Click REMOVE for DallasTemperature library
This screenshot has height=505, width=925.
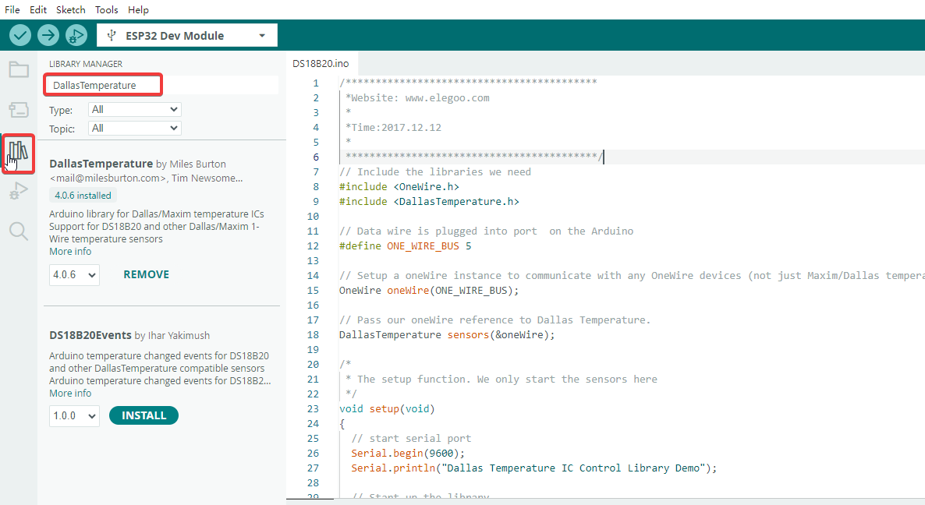(147, 274)
